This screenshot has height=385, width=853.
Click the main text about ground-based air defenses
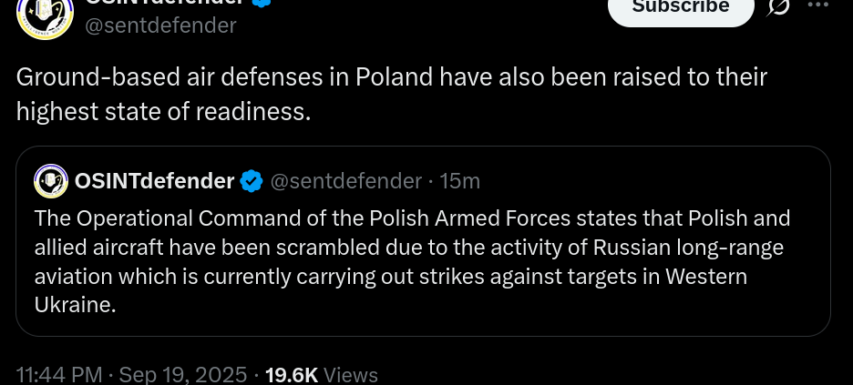[x=391, y=94]
